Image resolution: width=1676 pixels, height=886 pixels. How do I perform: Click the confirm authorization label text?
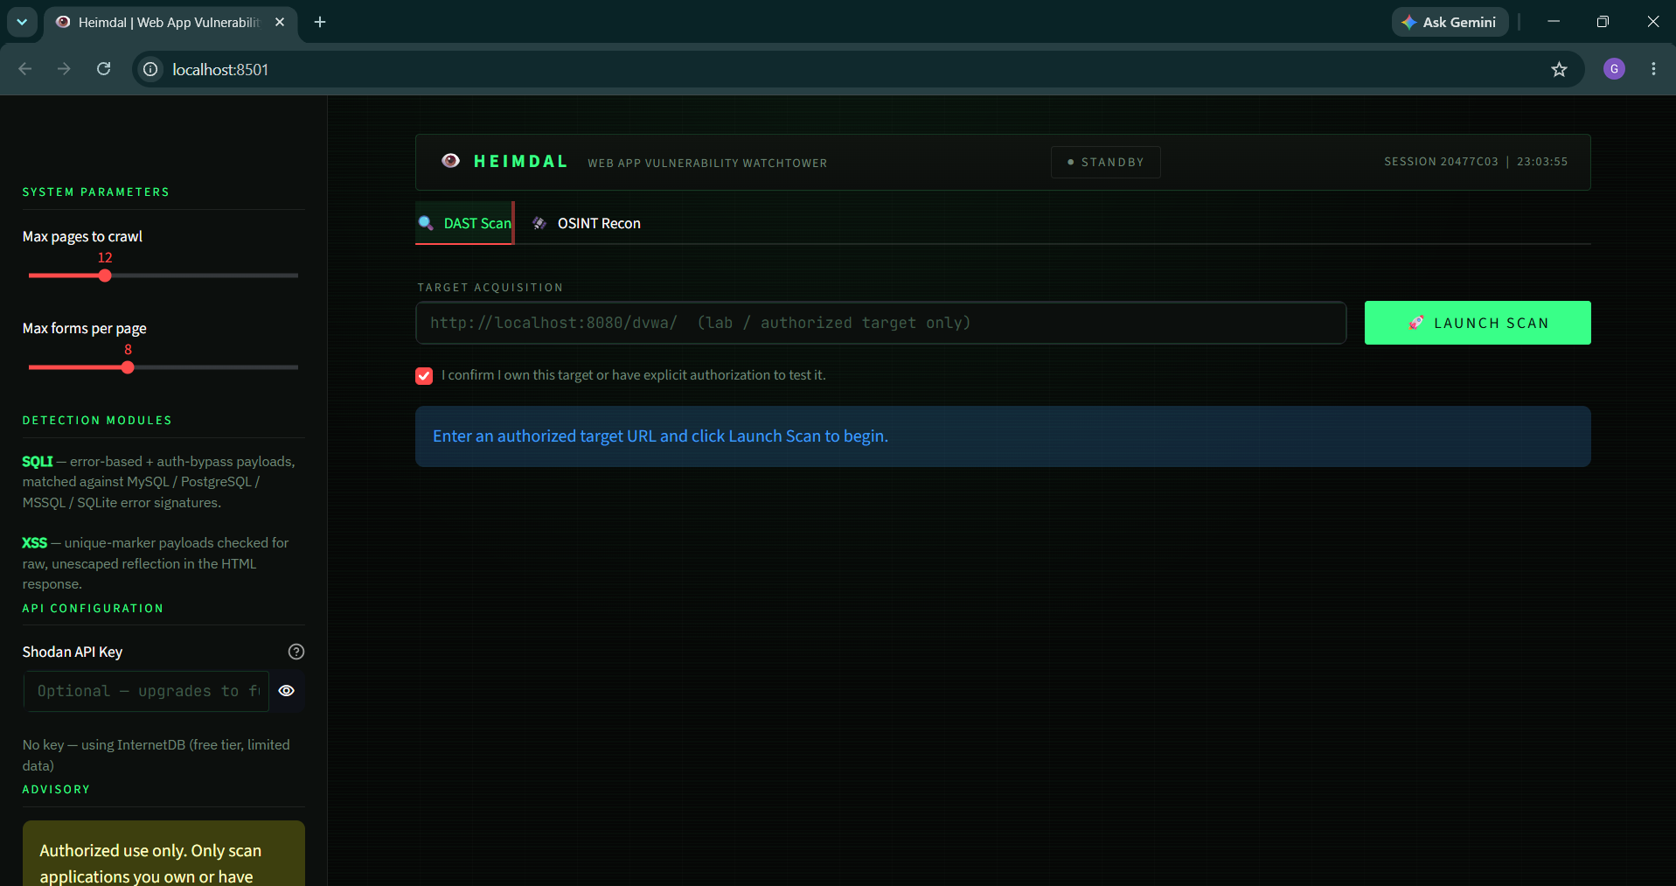point(634,374)
